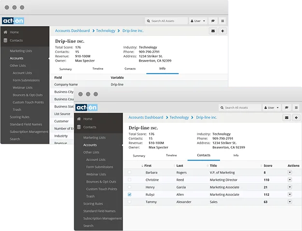Image resolution: width=302 pixels, height=231 pixels.
Task: Open Subscription Management in the front sidebar
Action: point(102,218)
